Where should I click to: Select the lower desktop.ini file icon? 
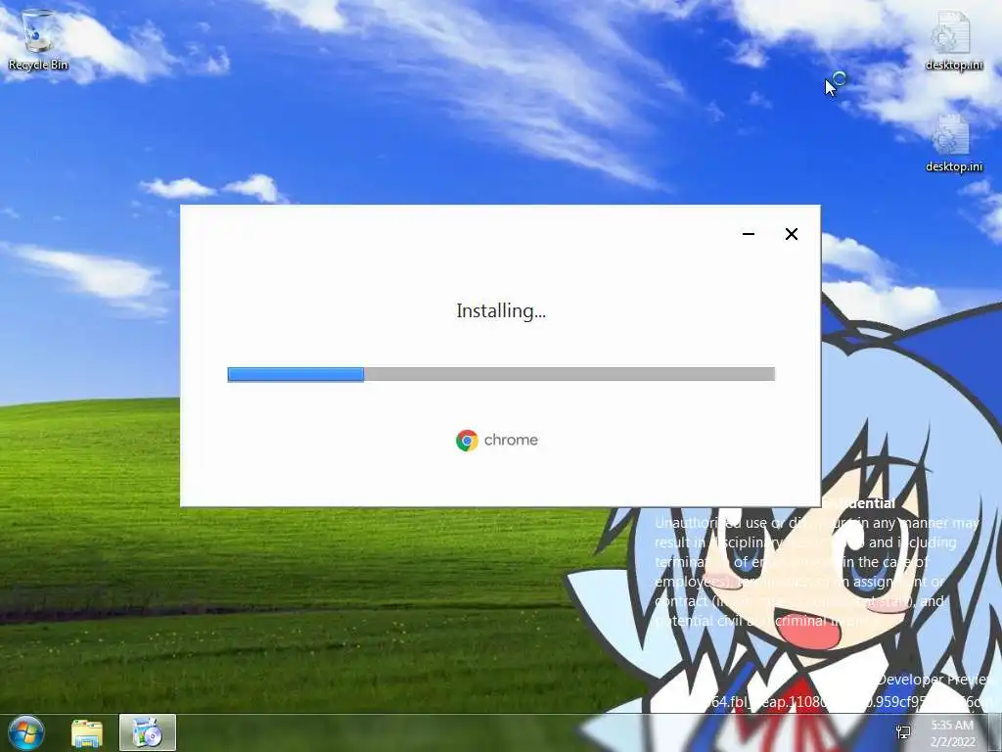pos(953,143)
